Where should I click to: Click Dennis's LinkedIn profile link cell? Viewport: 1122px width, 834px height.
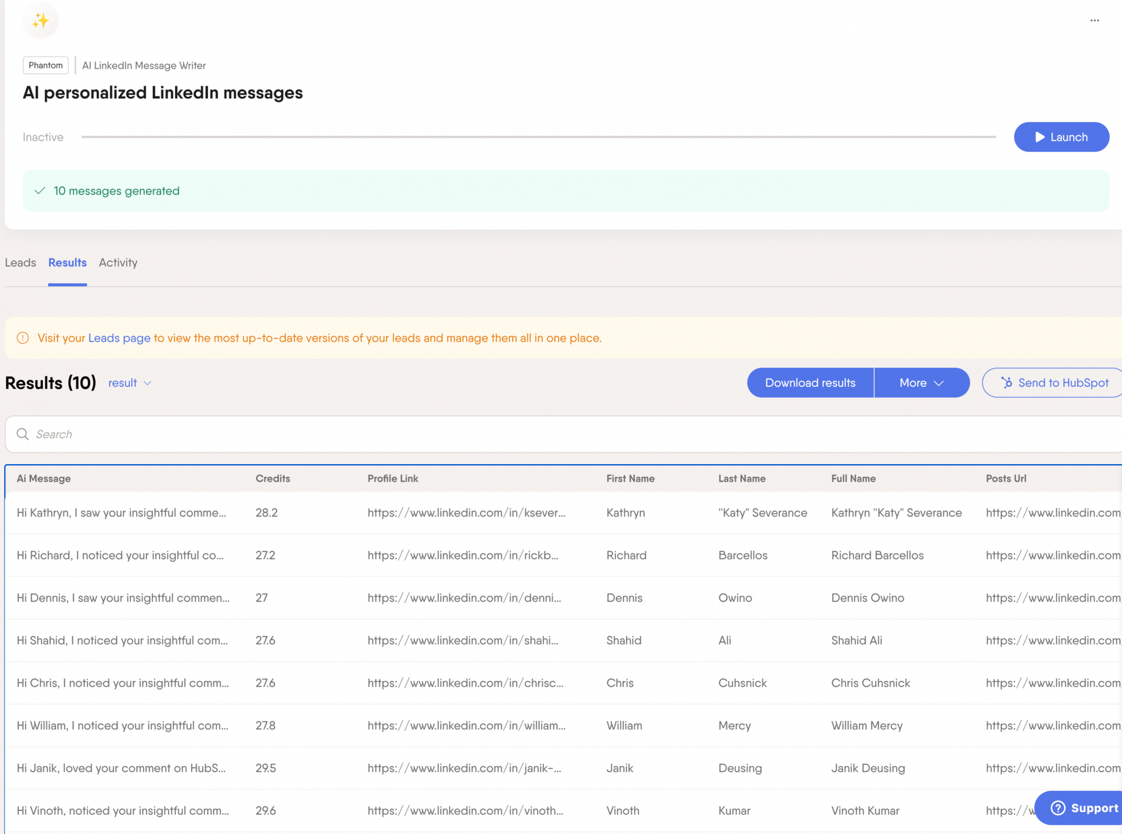tap(464, 598)
